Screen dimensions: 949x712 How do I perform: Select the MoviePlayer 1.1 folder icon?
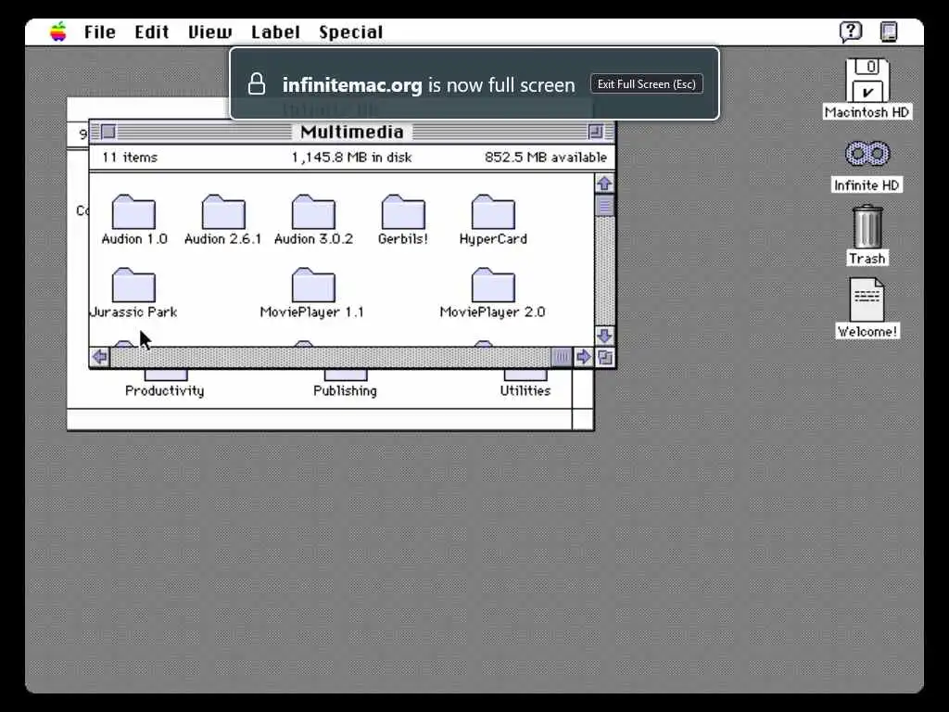[x=313, y=286]
